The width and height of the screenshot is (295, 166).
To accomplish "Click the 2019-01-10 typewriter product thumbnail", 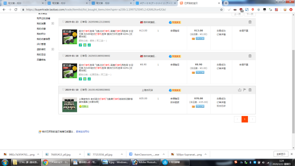I will pyautogui.click(x=70, y=105).
